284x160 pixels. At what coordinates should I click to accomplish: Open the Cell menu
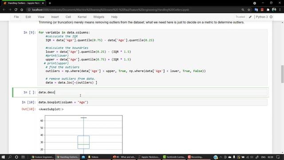point(68,17)
